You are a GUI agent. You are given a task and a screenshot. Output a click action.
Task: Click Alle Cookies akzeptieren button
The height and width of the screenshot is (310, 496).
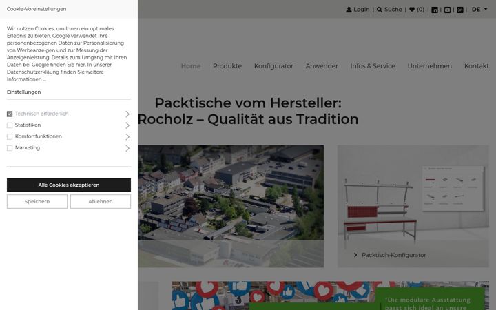(69, 185)
